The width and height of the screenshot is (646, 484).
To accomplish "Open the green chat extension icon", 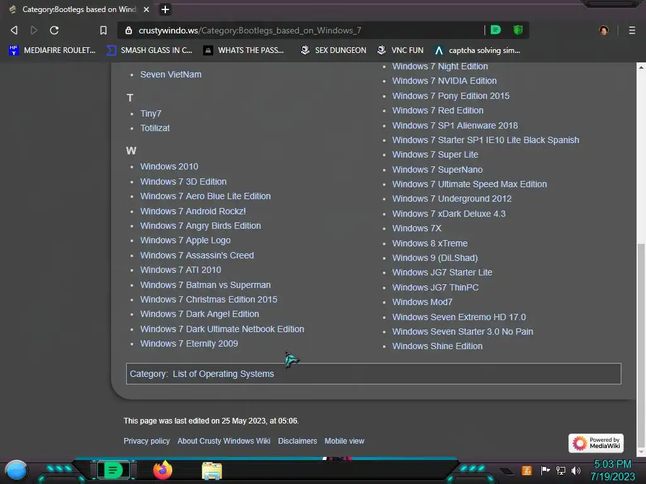I will [x=496, y=30].
